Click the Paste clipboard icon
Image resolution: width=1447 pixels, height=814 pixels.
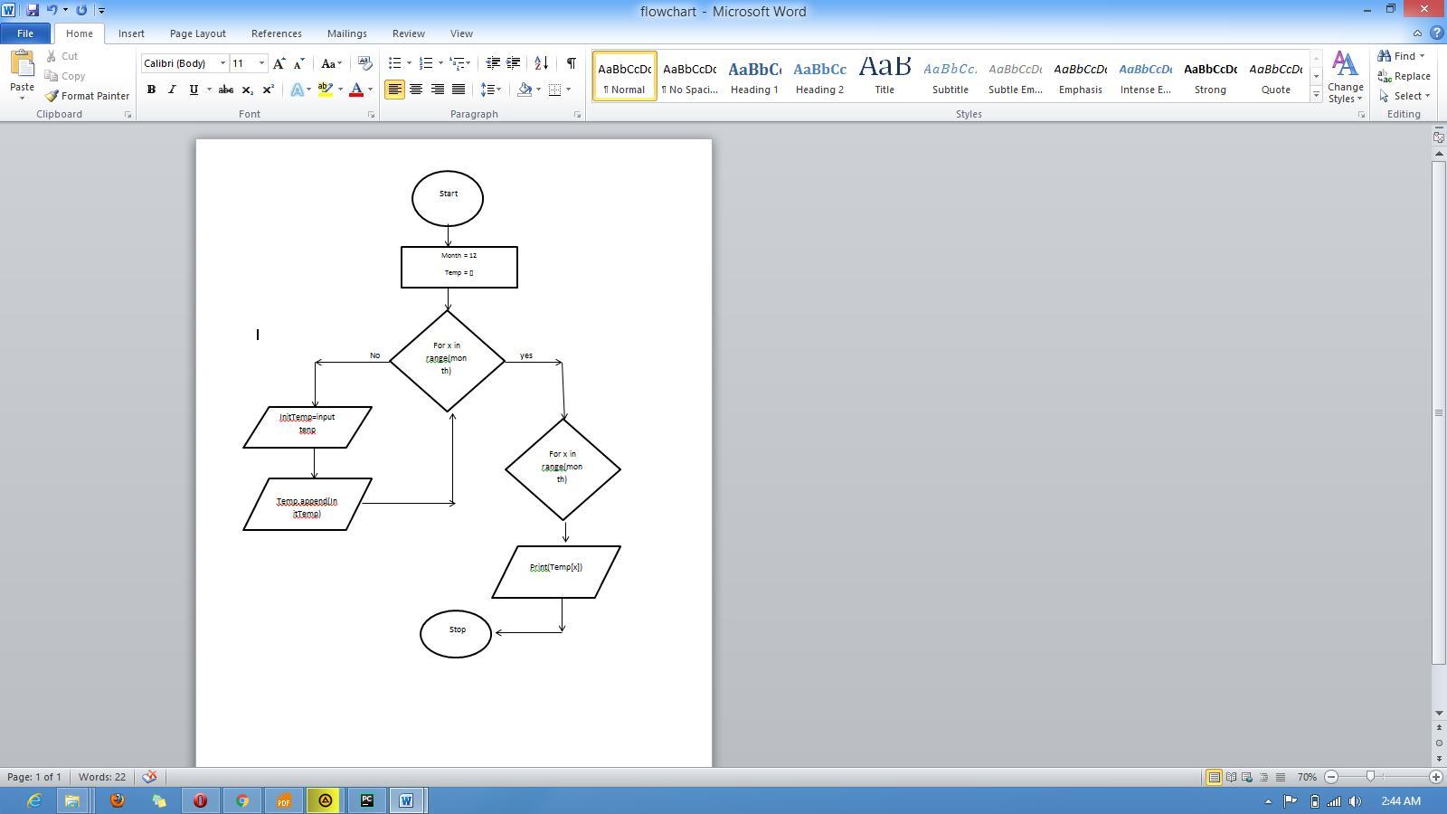pyautogui.click(x=22, y=65)
